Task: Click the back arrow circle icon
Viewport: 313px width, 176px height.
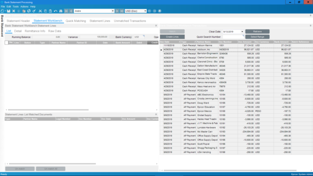Action: (x=150, y=11)
